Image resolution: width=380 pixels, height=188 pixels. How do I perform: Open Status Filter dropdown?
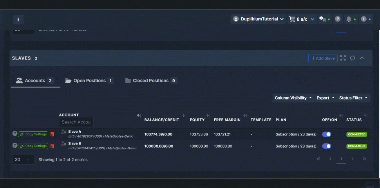pos(353,98)
